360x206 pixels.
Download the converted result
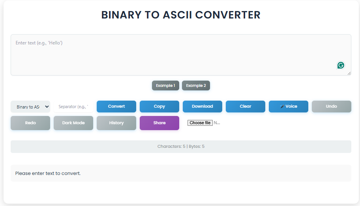202,107
